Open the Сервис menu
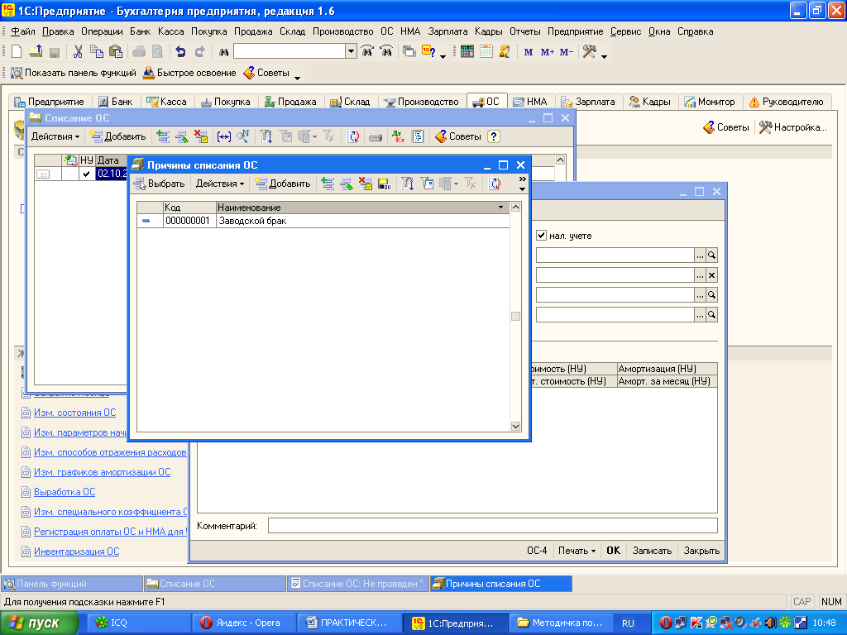 (625, 31)
